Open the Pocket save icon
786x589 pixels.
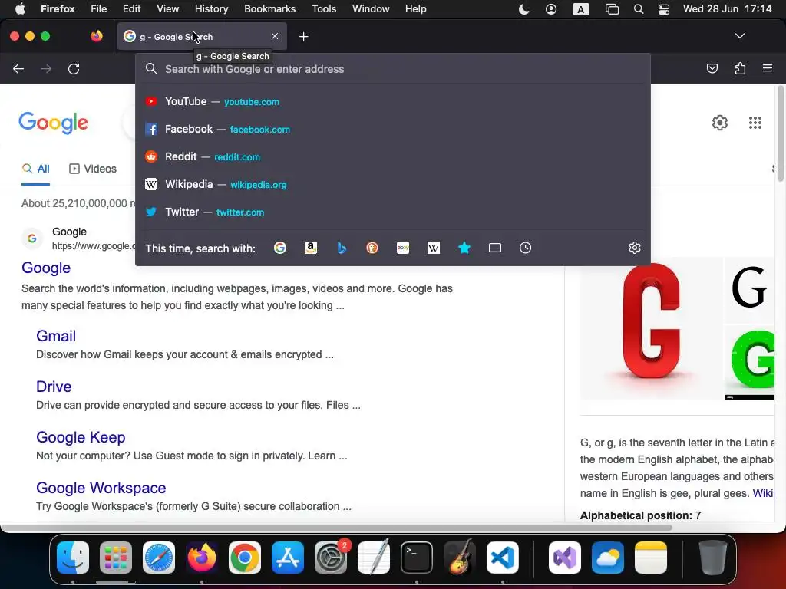pos(712,68)
